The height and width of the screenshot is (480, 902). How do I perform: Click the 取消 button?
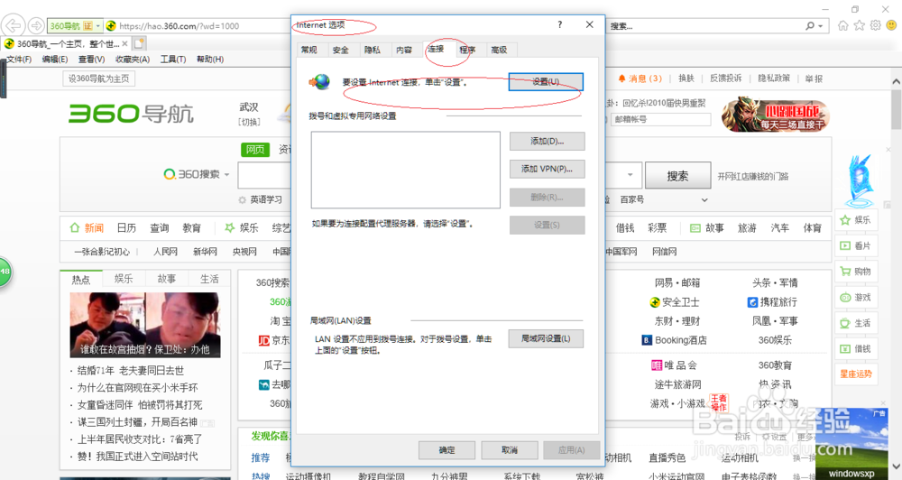pyautogui.click(x=510, y=450)
